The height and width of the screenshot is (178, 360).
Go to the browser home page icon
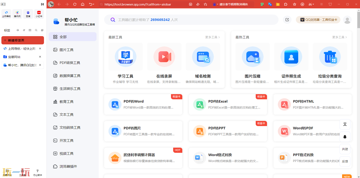click(x=83, y=4)
